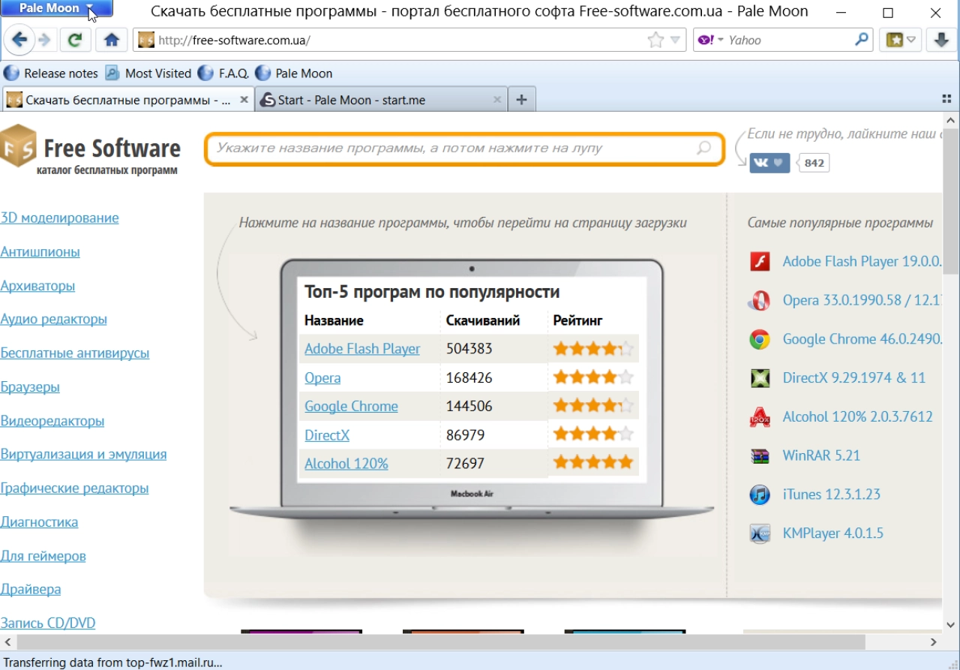960x670 pixels.
Task: Click the iTunes icon in popular list
Action: 760,495
